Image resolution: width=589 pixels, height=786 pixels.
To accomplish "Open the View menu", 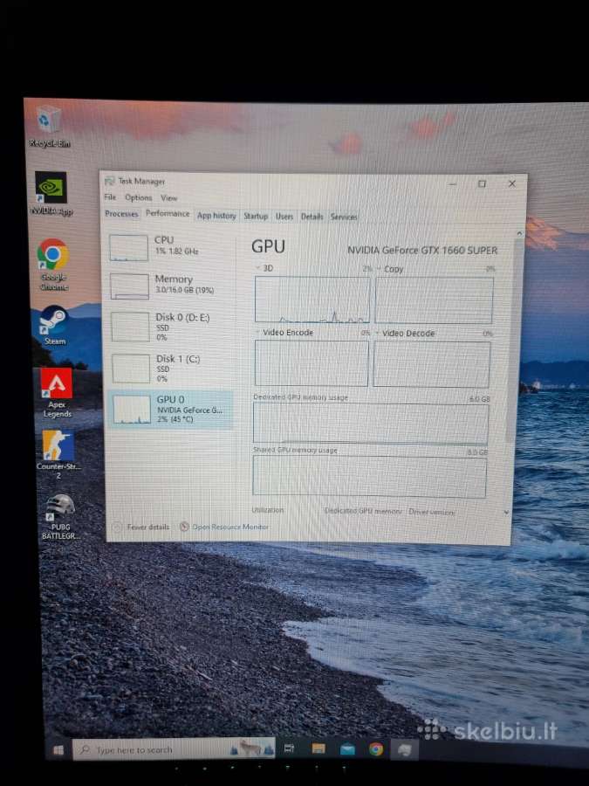I will [168, 198].
